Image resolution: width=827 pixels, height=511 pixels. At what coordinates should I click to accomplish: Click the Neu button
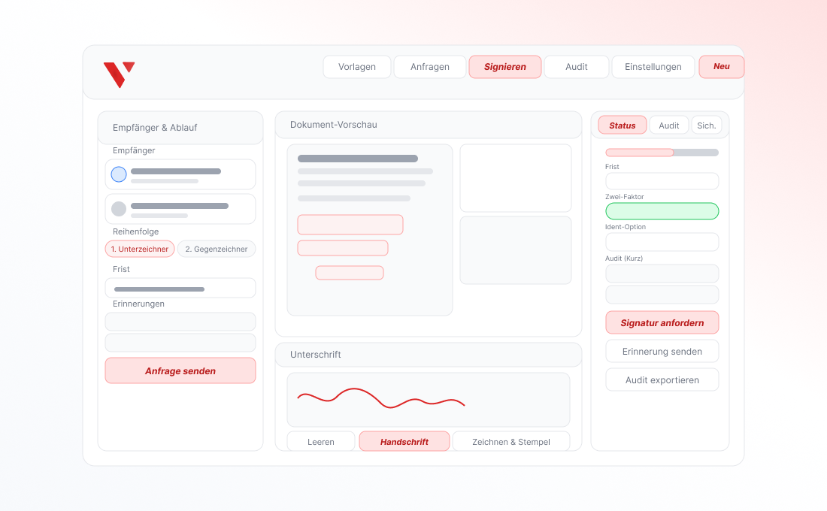click(x=721, y=67)
